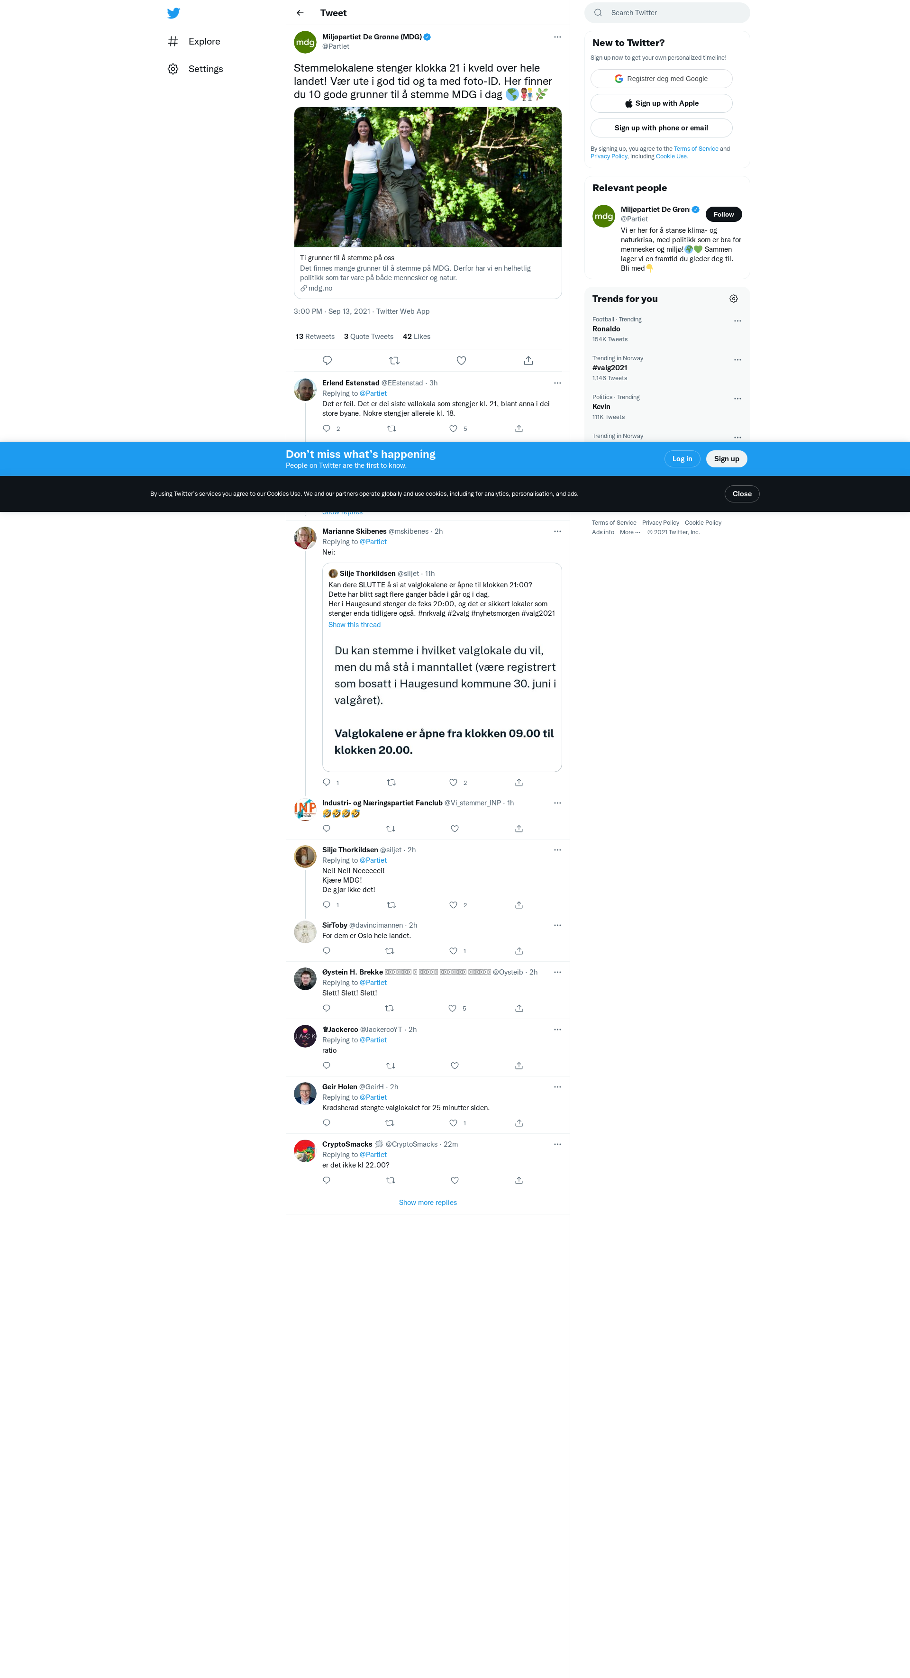
Task: Open the Trends settings gear icon
Action: (x=734, y=298)
